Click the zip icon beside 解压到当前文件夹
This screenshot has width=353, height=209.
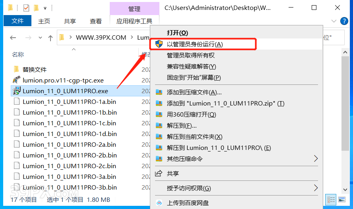159,137
